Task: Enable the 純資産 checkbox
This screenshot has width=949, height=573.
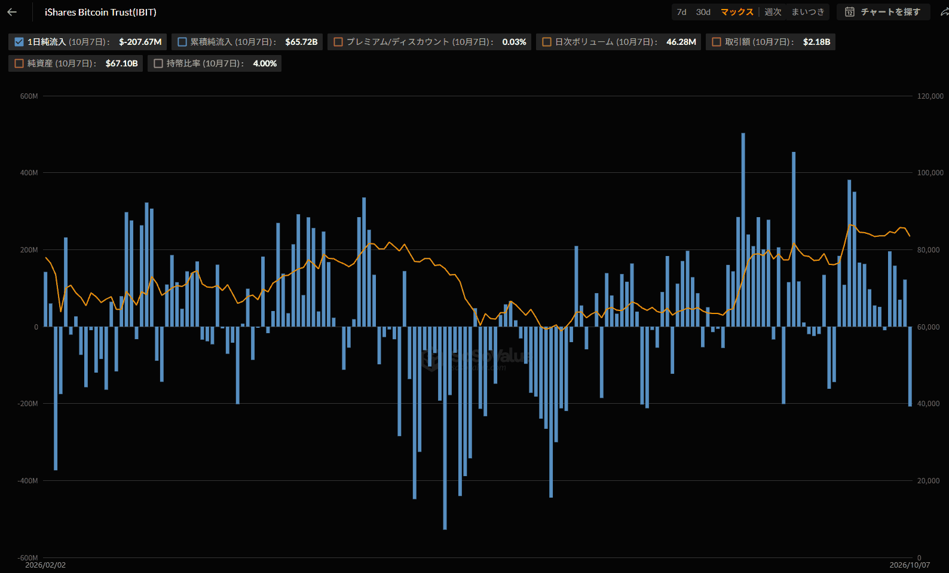Action: (x=19, y=63)
